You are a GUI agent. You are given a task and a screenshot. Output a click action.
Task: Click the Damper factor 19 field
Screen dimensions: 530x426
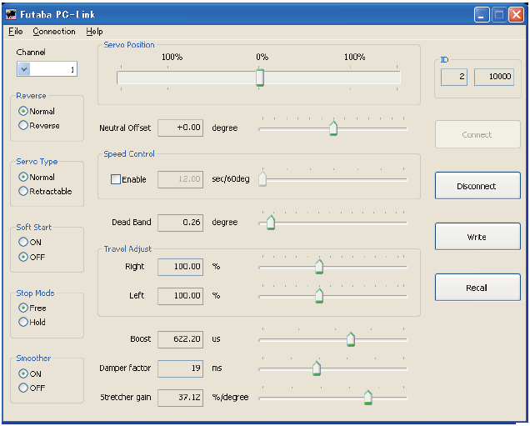pos(181,368)
